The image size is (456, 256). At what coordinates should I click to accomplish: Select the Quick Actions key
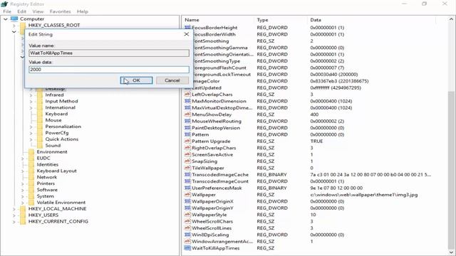point(62,139)
